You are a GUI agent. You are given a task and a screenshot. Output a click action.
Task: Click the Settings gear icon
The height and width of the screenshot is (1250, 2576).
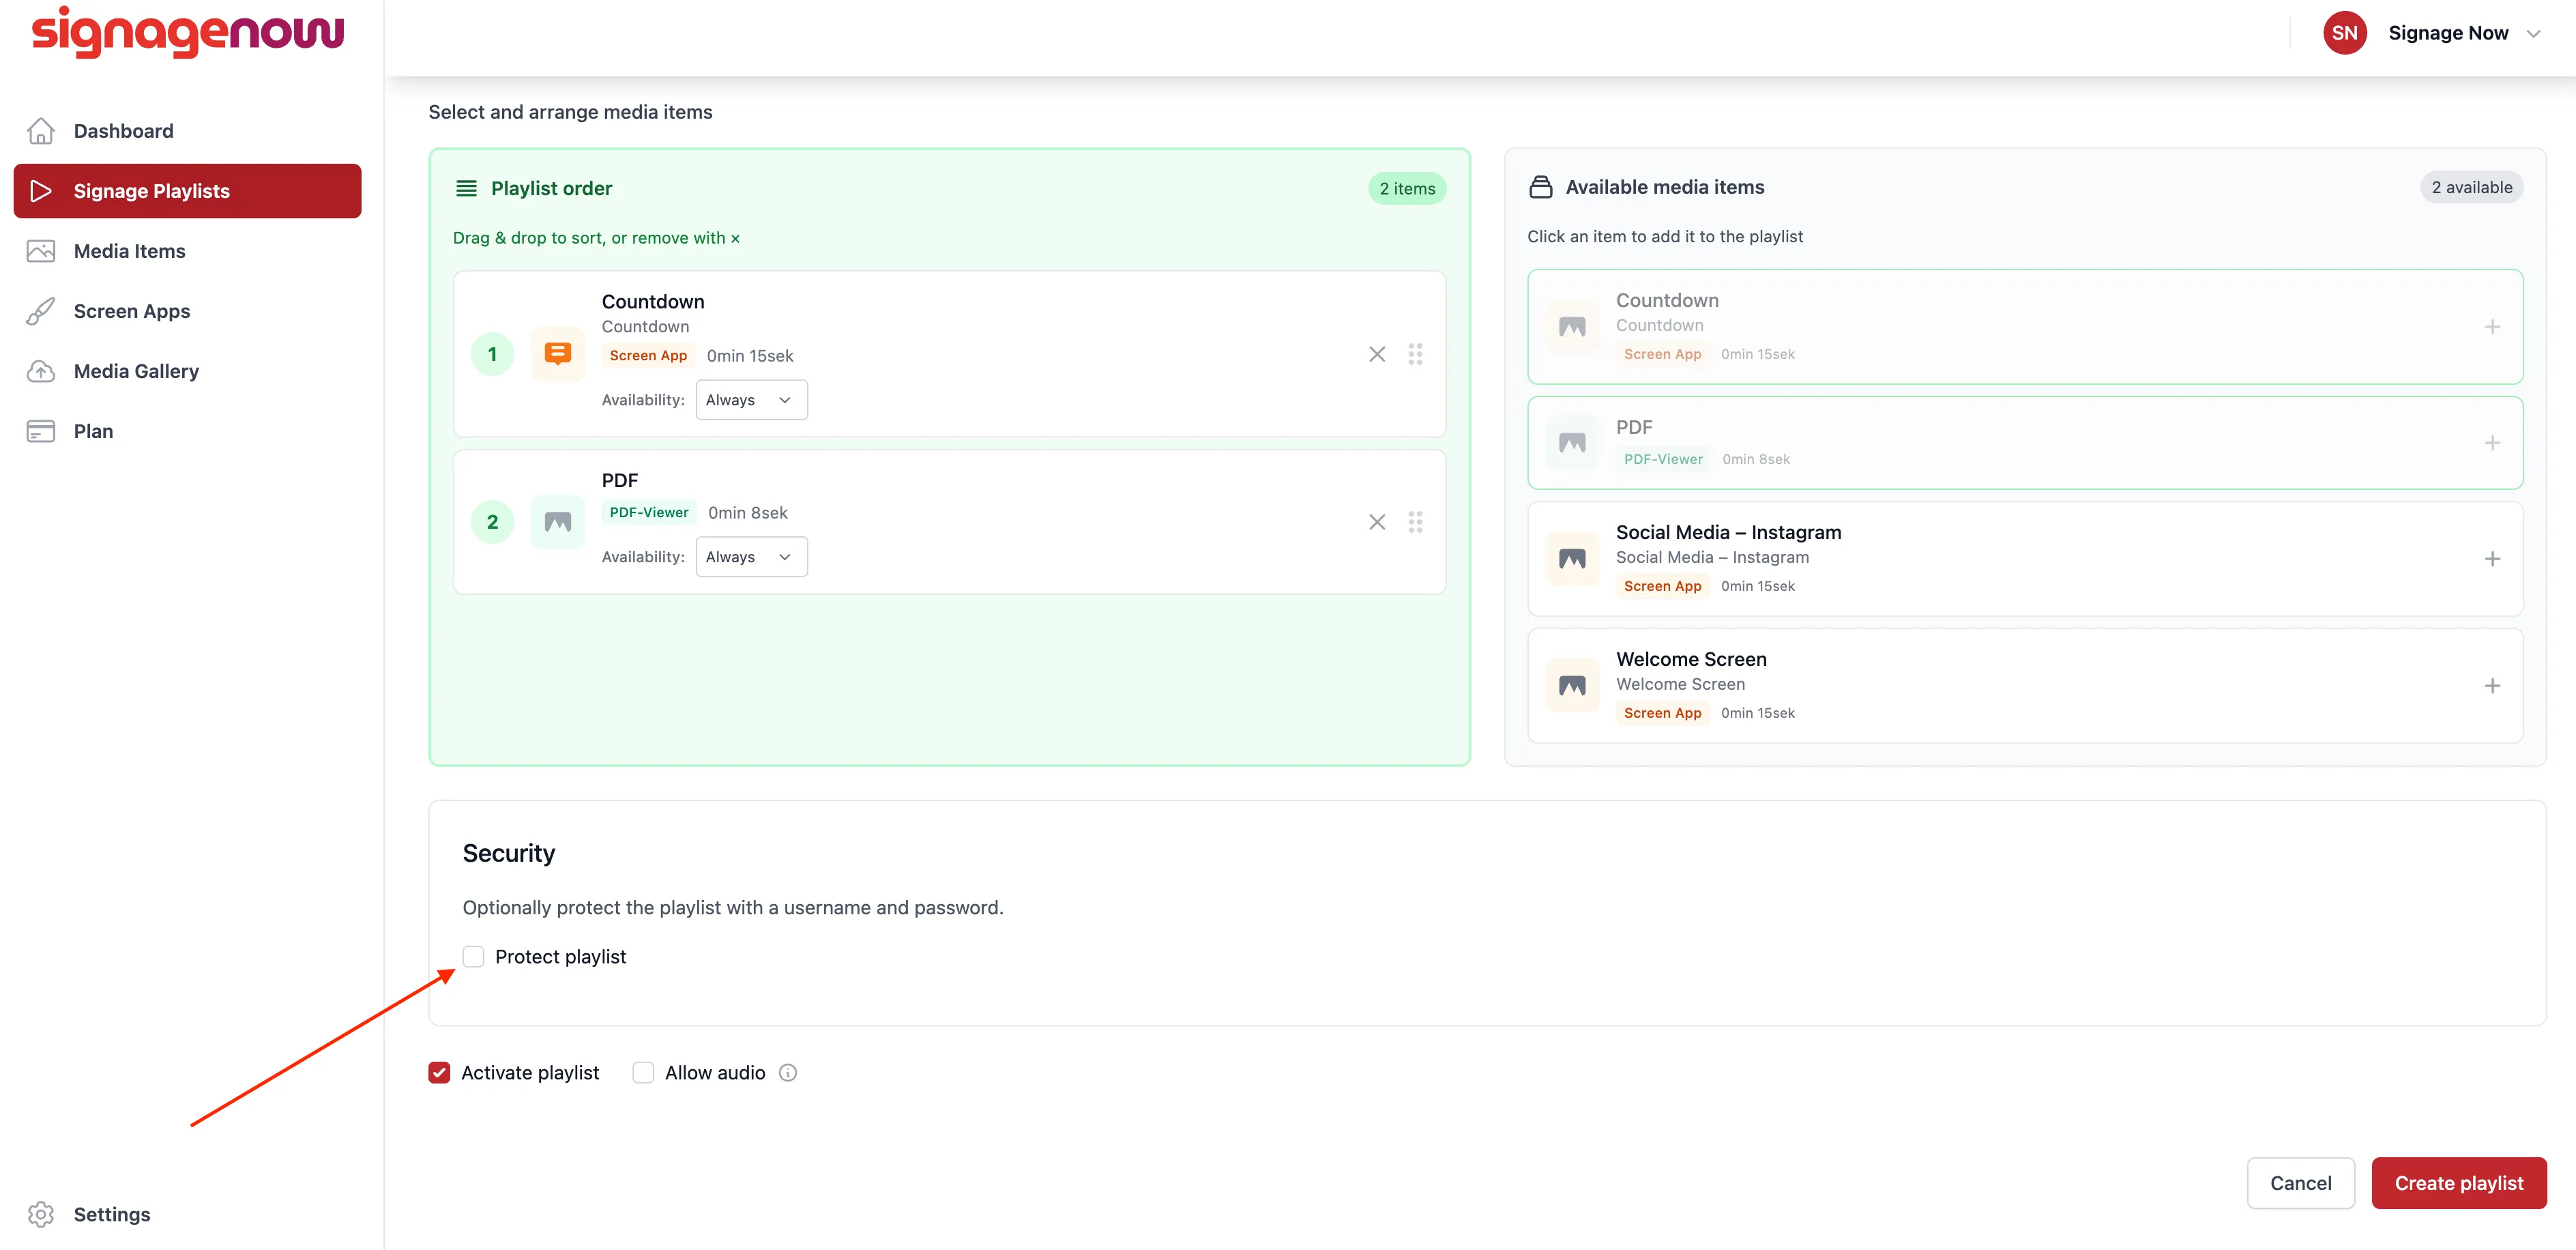(41, 1214)
